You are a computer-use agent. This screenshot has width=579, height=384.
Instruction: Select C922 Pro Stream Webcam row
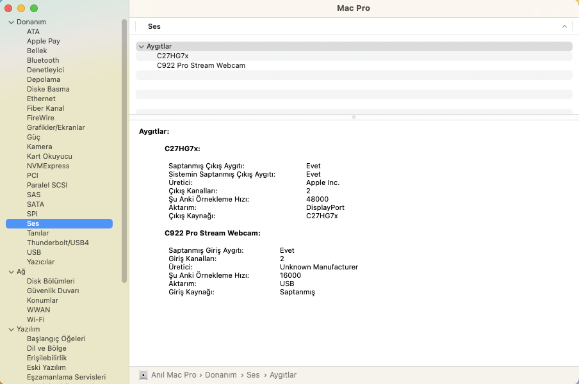click(x=200, y=65)
